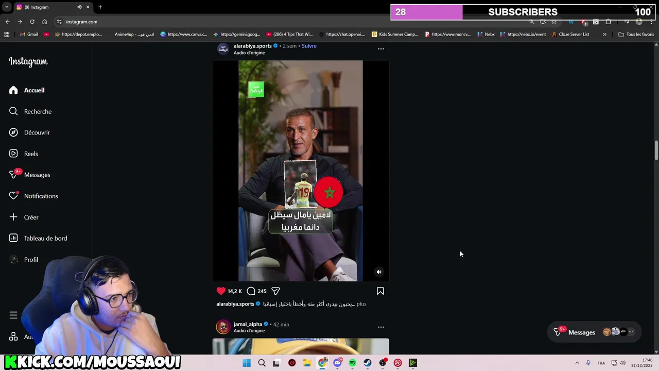This screenshot has width=659, height=371.
Task: Open Kids Summer Camp bookmark
Action: click(395, 35)
